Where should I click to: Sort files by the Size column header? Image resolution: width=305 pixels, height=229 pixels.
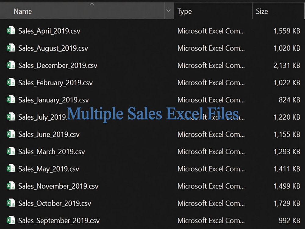click(262, 11)
